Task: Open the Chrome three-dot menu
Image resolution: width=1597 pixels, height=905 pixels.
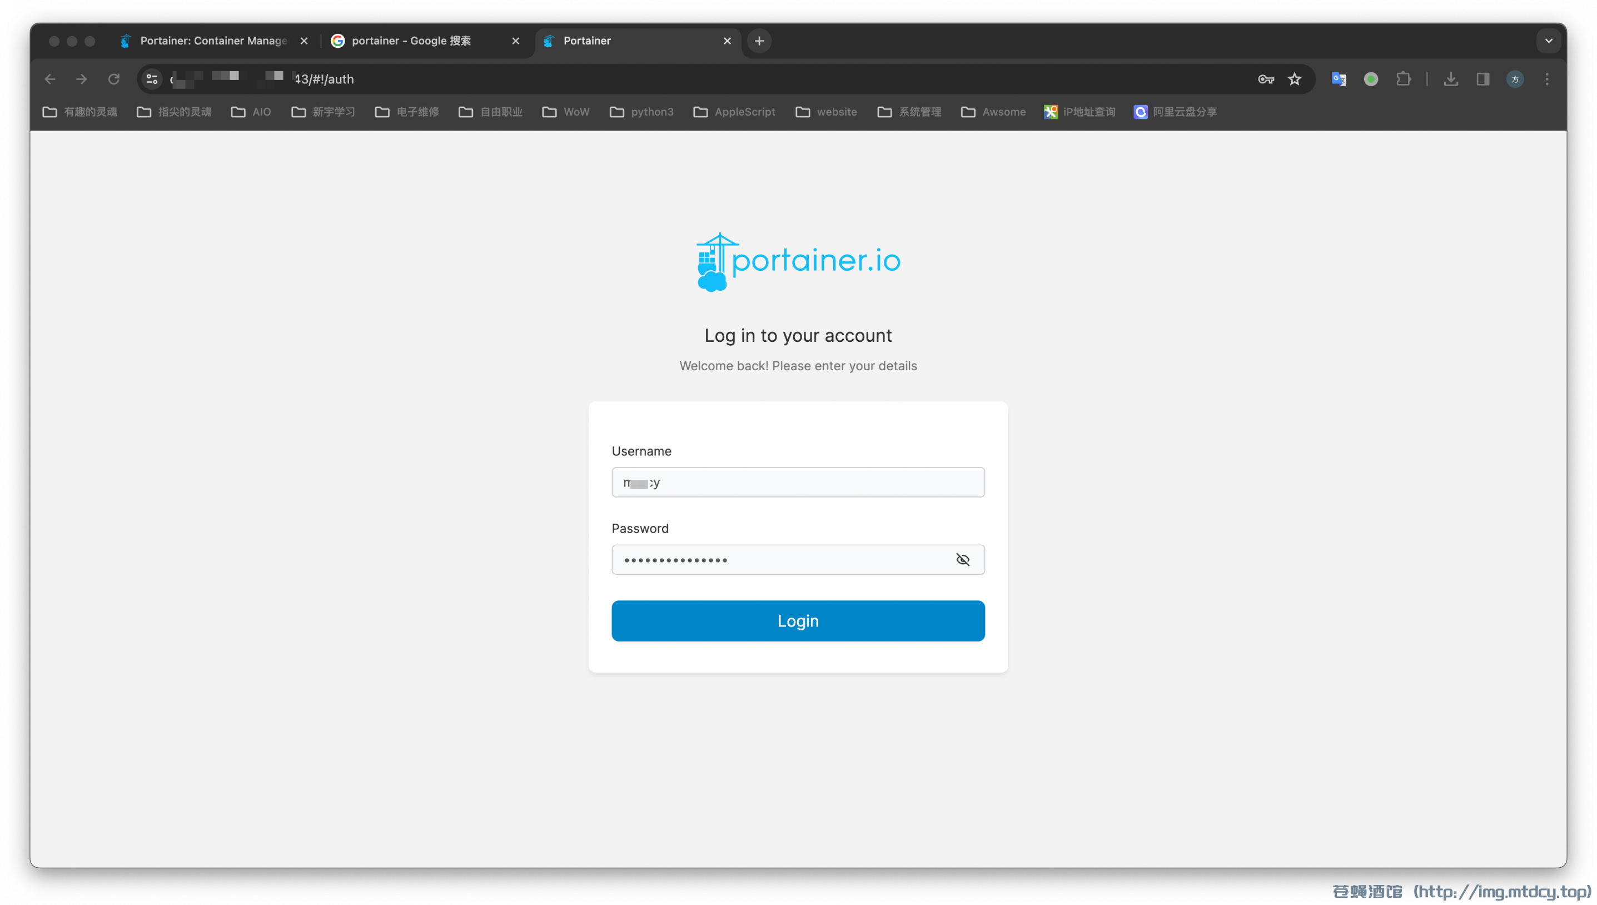Action: point(1548,79)
